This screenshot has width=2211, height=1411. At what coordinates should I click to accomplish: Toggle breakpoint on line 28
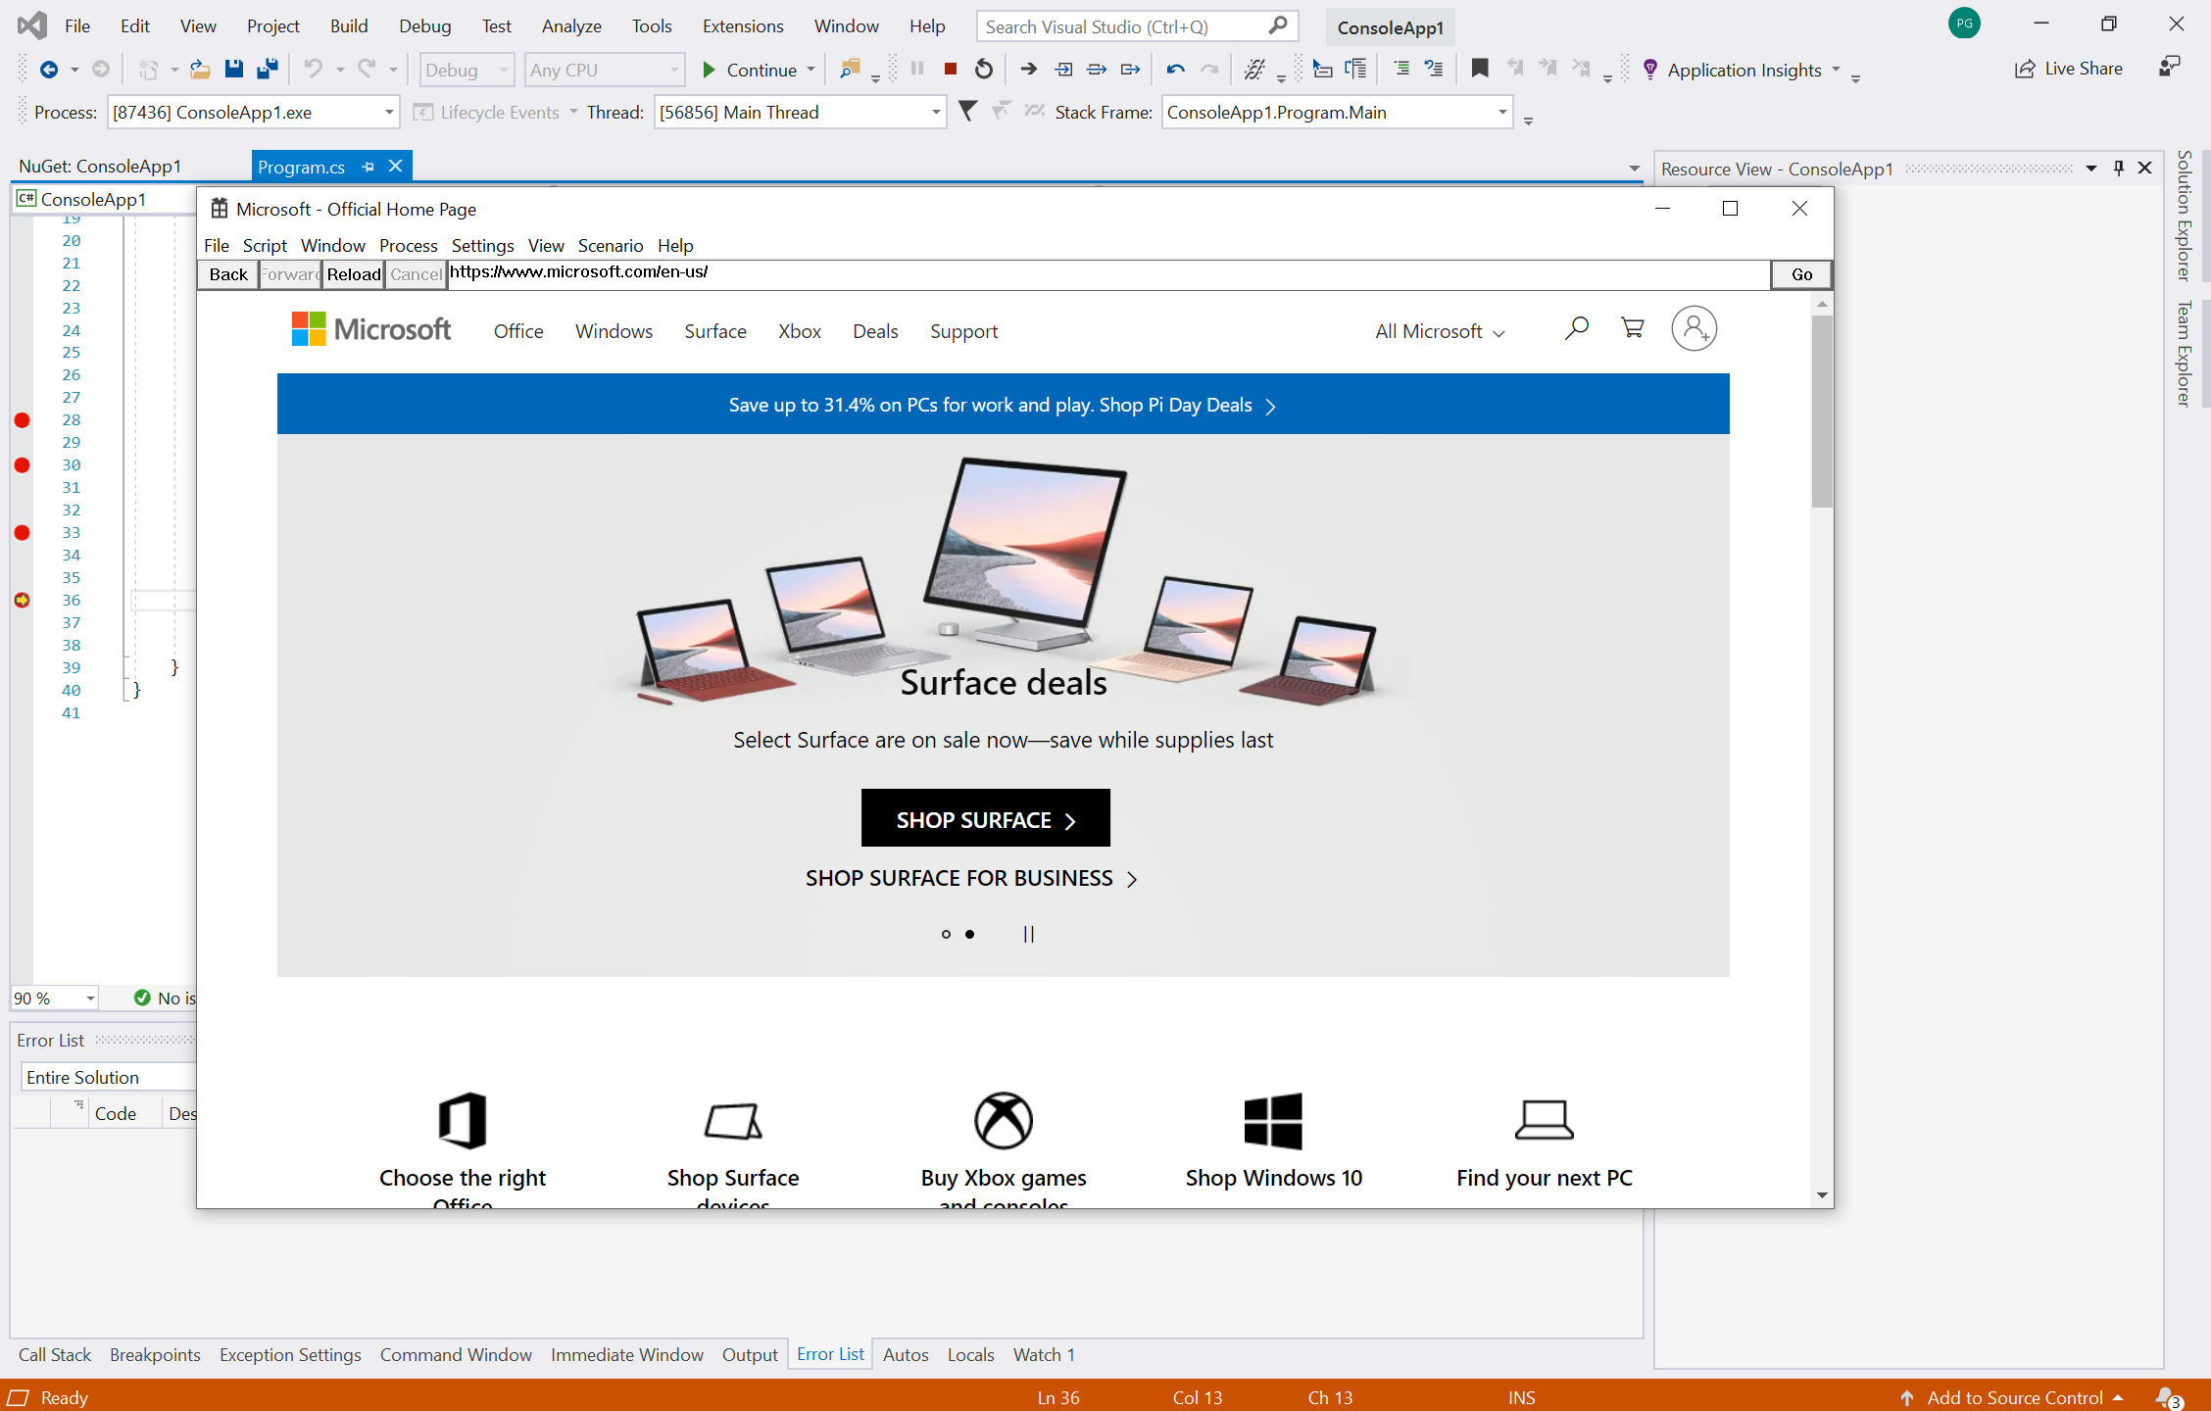click(21, 420)
